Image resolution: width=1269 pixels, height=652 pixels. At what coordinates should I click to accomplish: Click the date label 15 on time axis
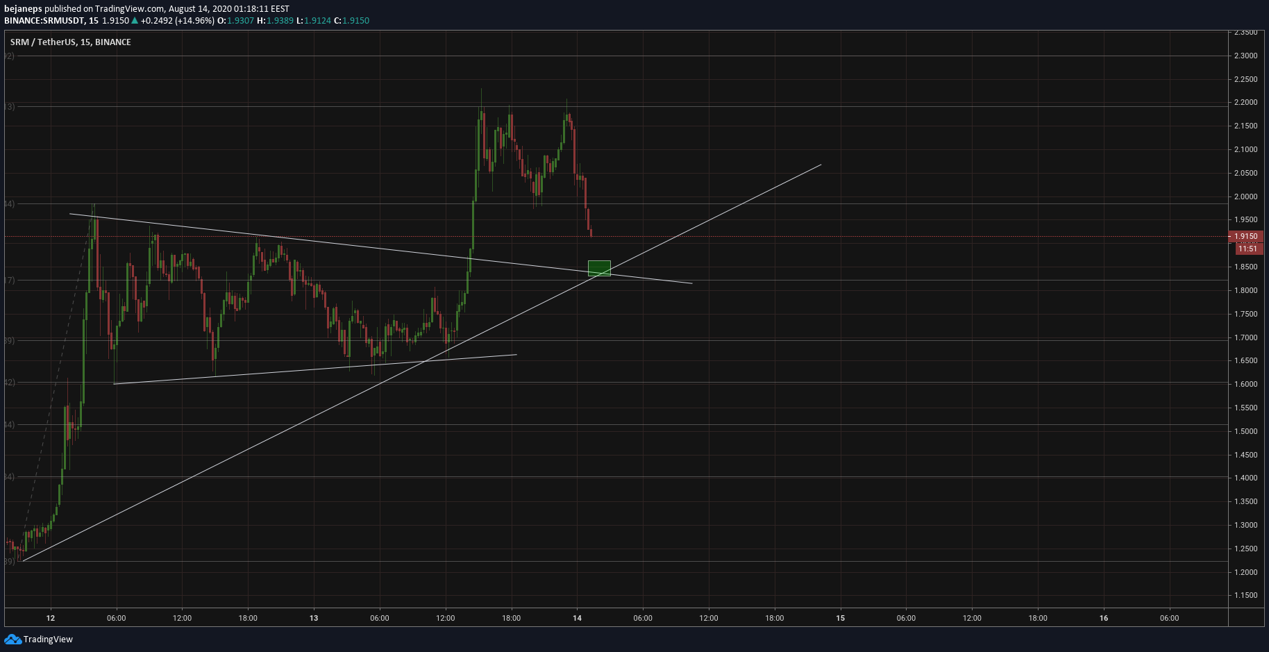click(x=841, y=618)
